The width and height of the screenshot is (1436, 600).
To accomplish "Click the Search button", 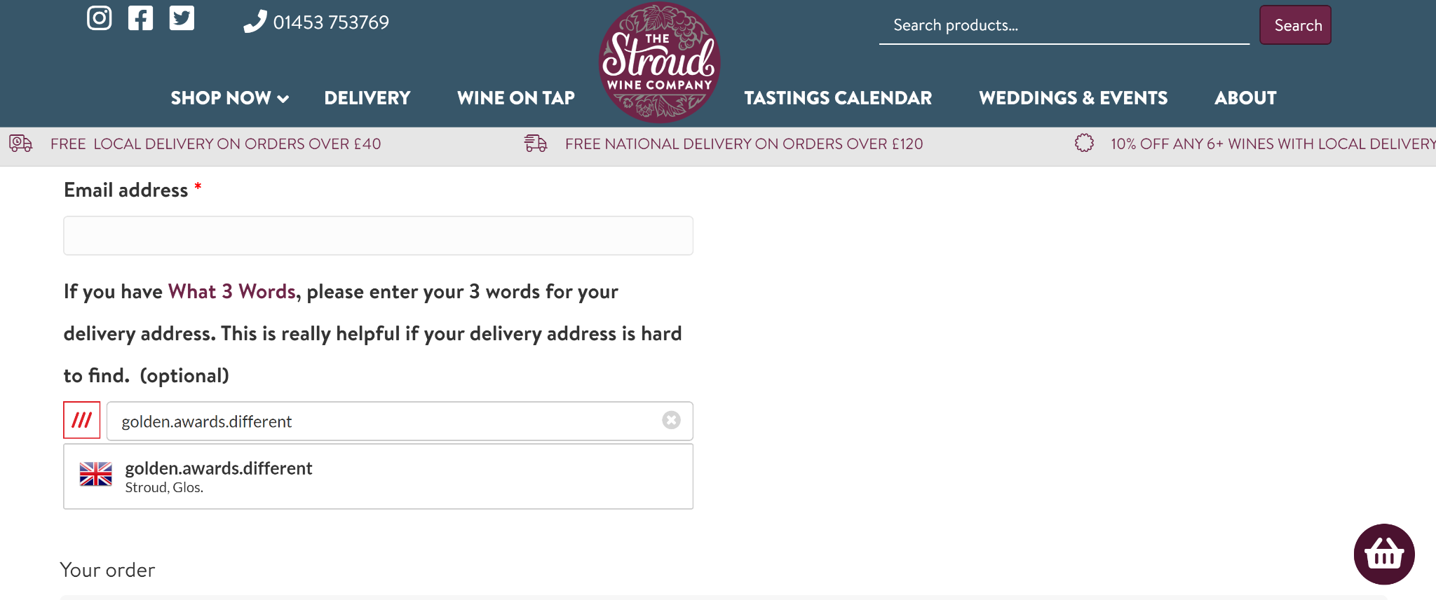I will pyautogui.click(x=1295, y=25).
